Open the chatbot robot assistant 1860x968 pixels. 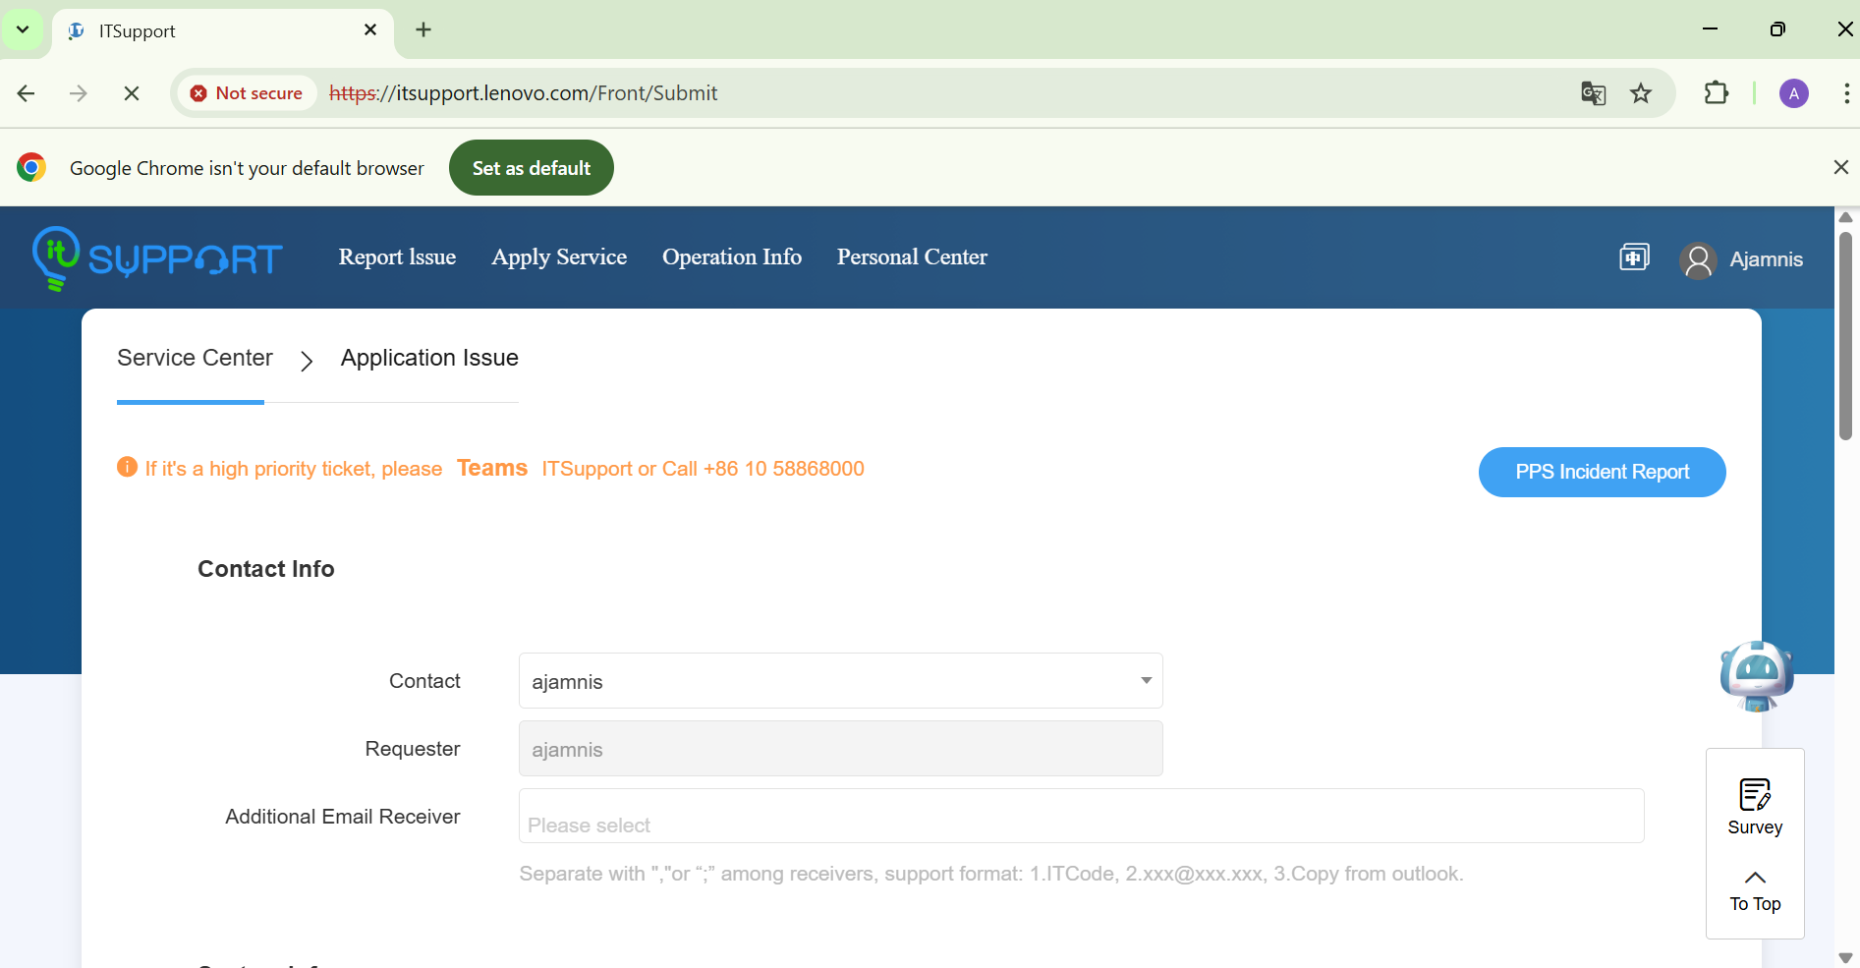[1756, 675]
